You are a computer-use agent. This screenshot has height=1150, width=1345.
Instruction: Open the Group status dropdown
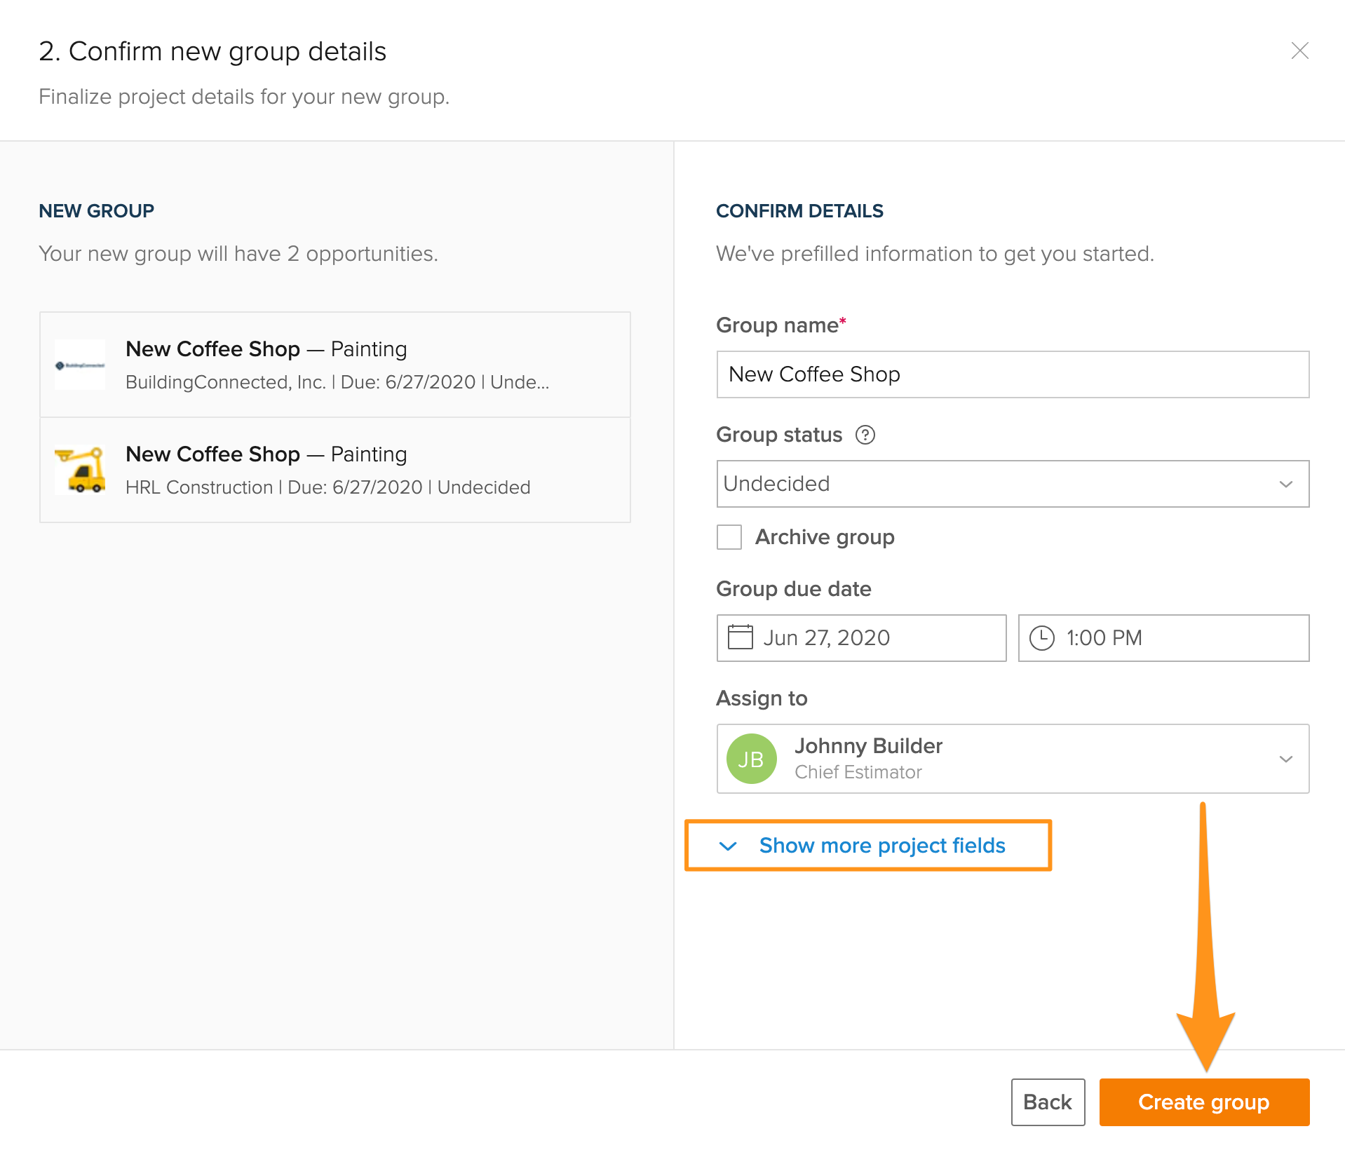click(x=1012, y=484)
